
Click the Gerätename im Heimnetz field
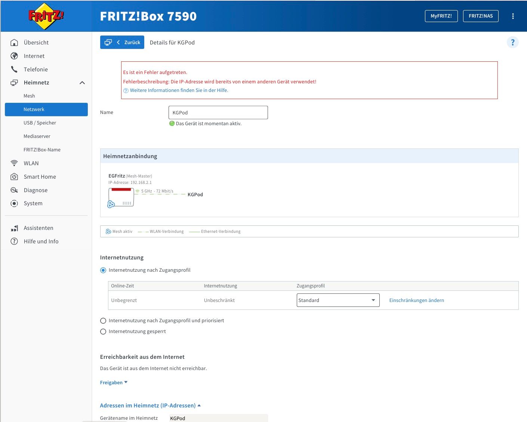[218, 418]
